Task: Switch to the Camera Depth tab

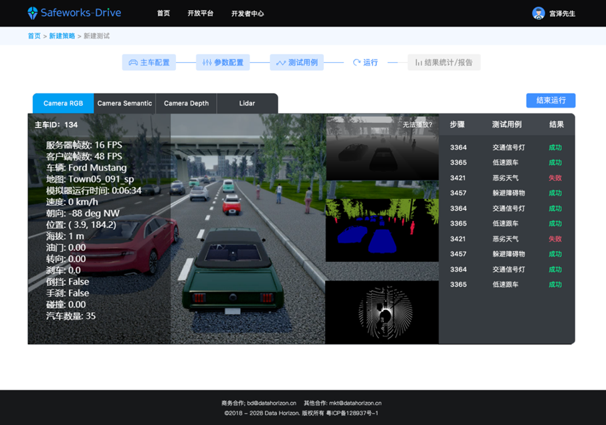Action: pos(186,104)
